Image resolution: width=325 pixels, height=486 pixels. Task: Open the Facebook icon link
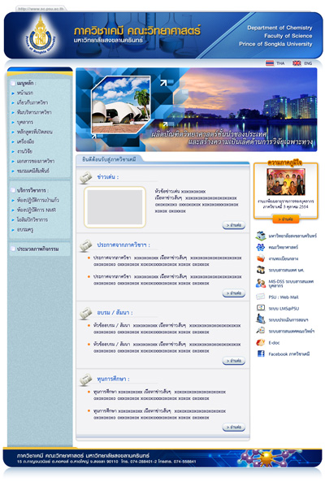(261, 354)
